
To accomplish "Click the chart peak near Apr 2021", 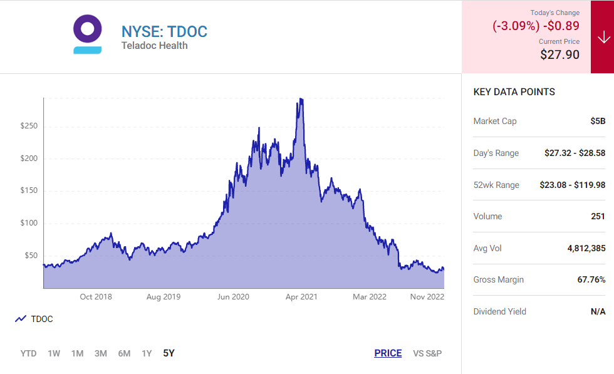I will click(x=301, y=99).
